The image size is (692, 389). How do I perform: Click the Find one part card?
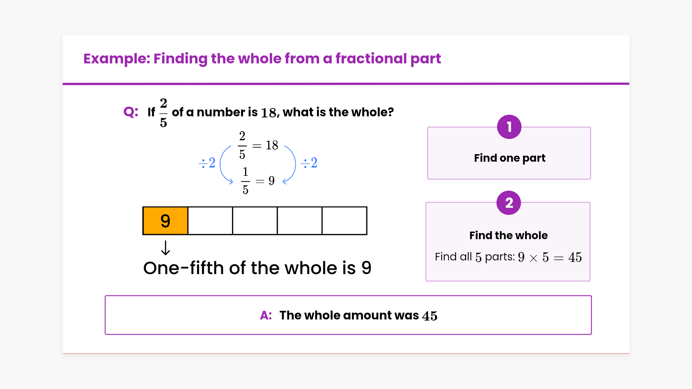[x=509, y=158]
